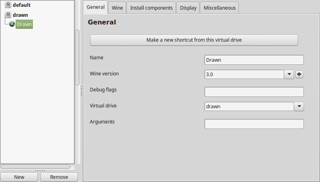Select the default virtual drive label
The image size is (320, 182).
21,5
